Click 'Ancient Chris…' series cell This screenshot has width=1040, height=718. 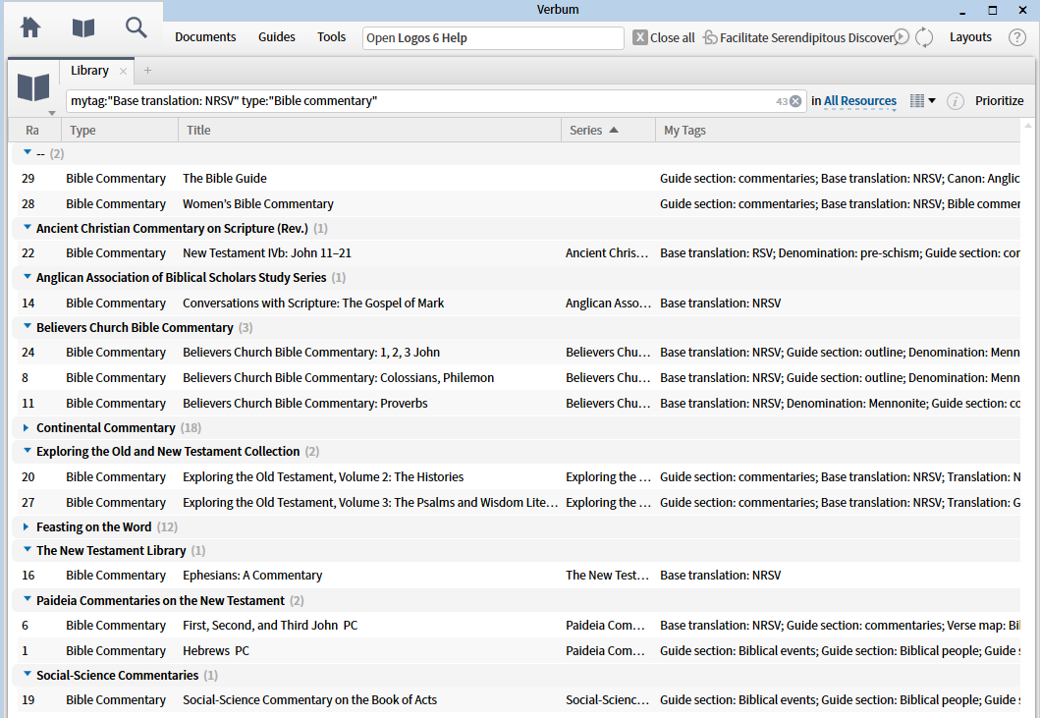click(607, 252)
